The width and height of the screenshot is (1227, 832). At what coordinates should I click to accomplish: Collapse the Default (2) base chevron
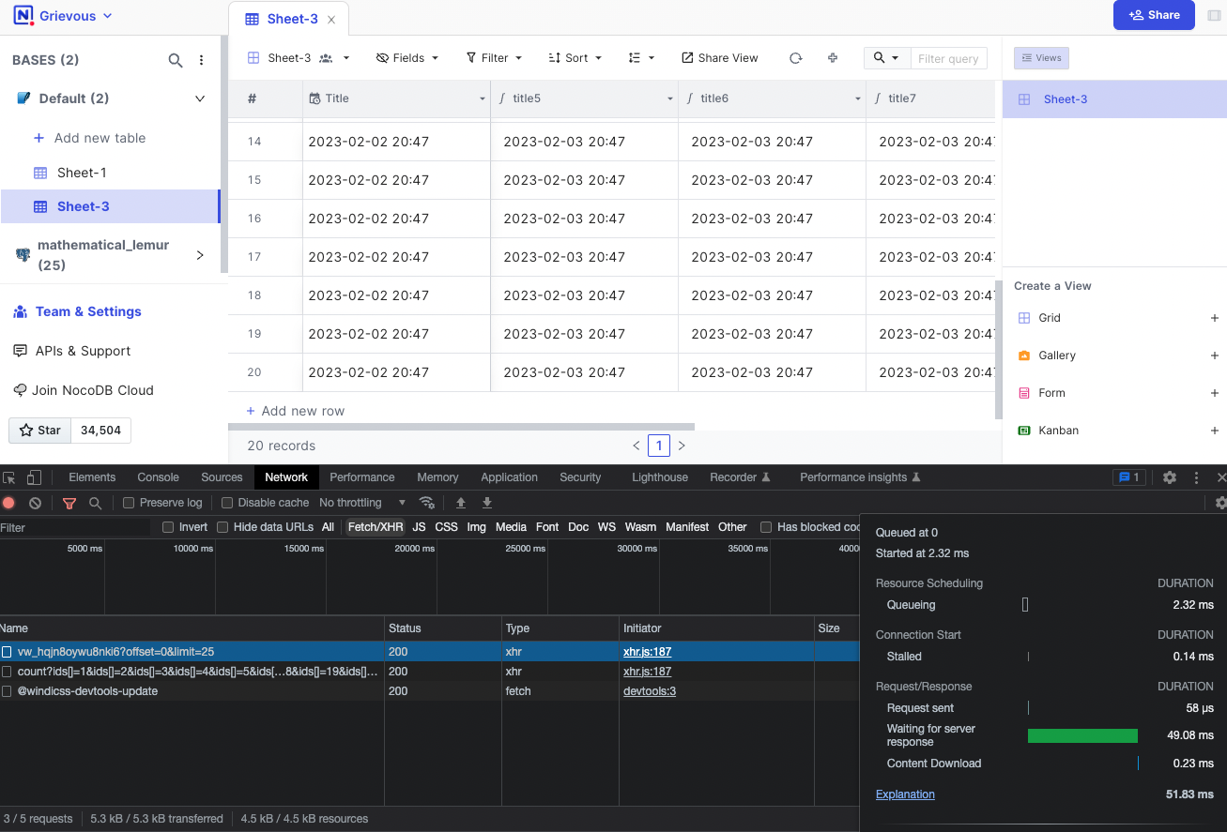click(x=199, y=98)
